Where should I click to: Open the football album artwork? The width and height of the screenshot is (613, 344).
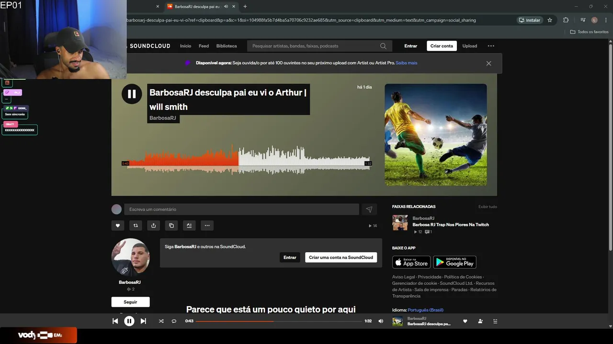click(436, 135)
